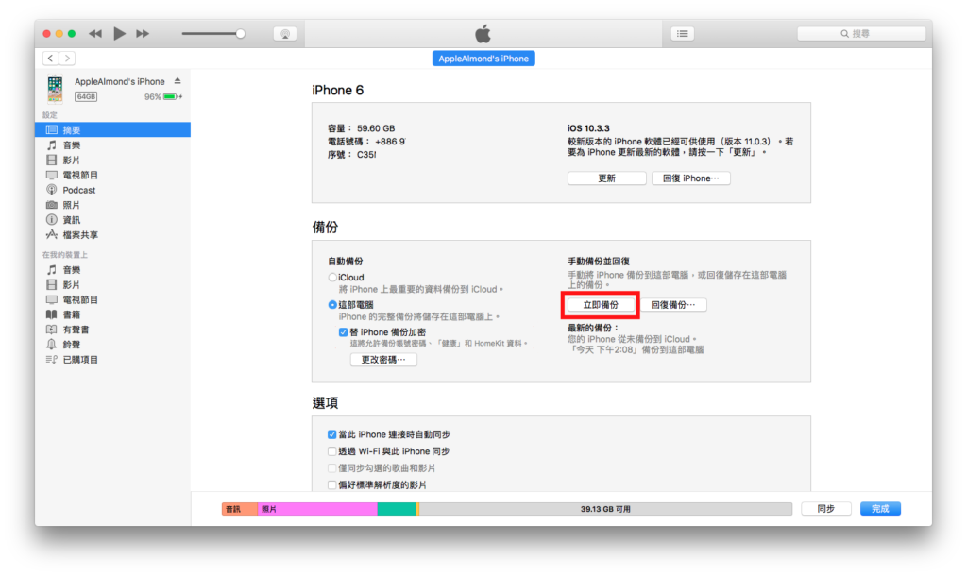Click the 容量： 59.60 GB text
The width and height of the screenshot is (967, 576).
coord(362,128)
